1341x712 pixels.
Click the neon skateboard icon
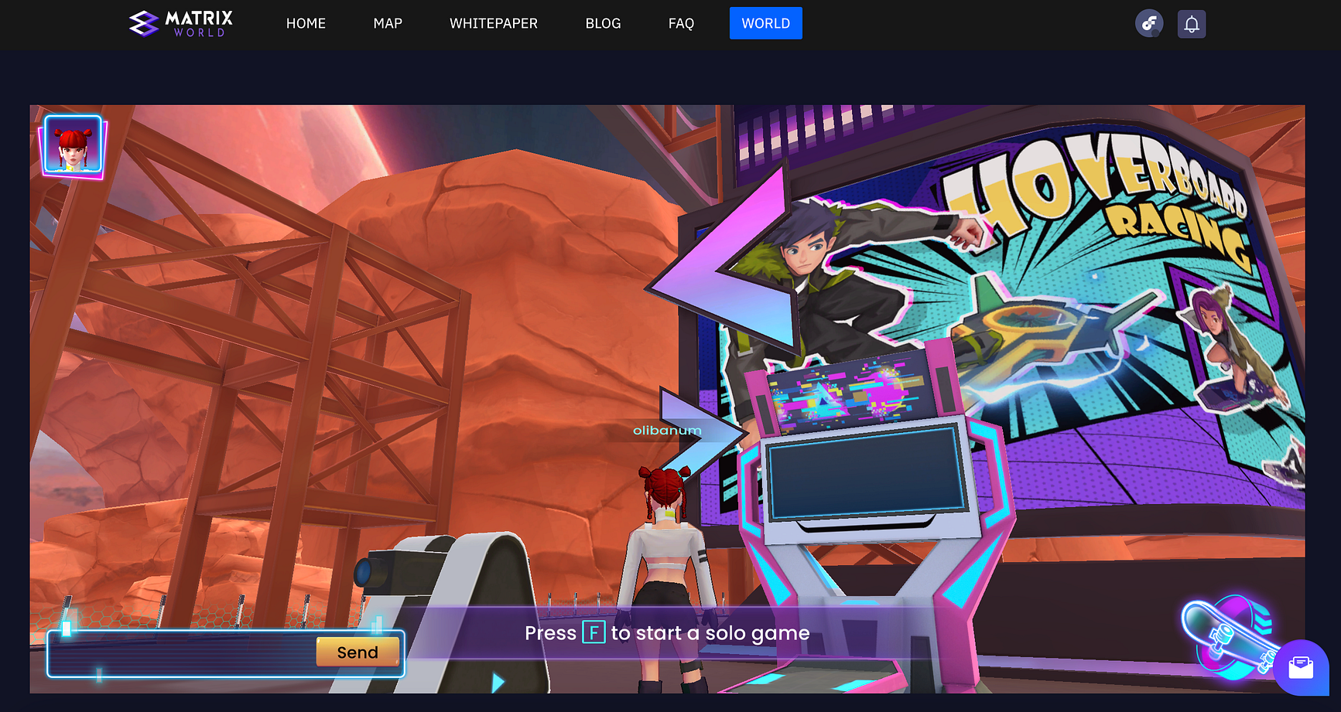(1226, 635)
